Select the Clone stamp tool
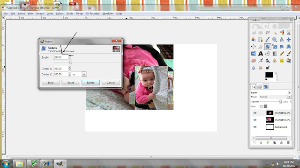Screen dimensions: 300x168 click(275, 61)
